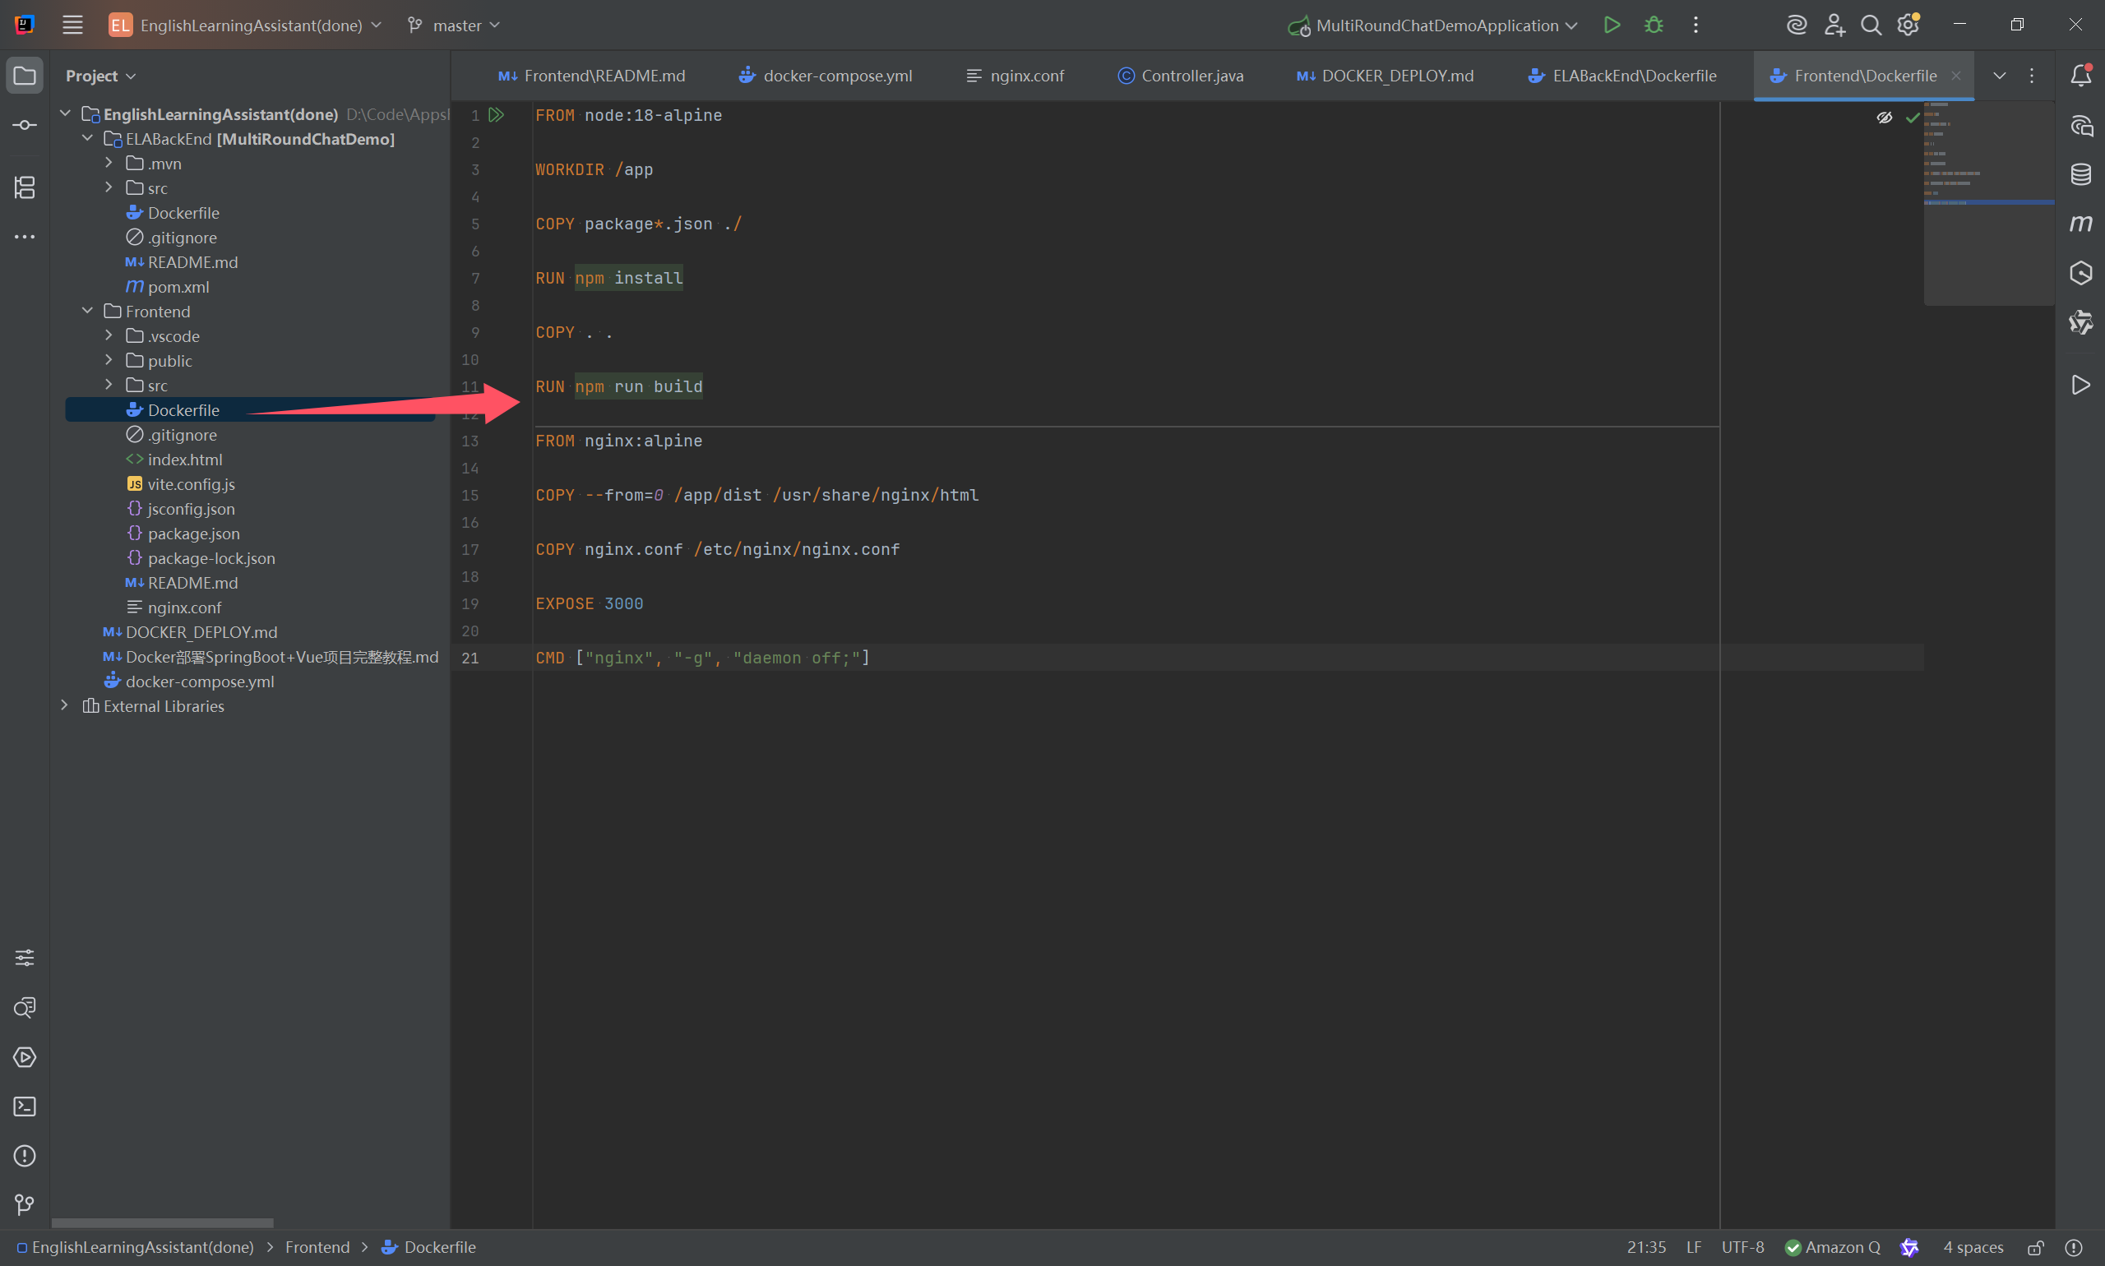Open the Problems tool window

pos(25,1156)
